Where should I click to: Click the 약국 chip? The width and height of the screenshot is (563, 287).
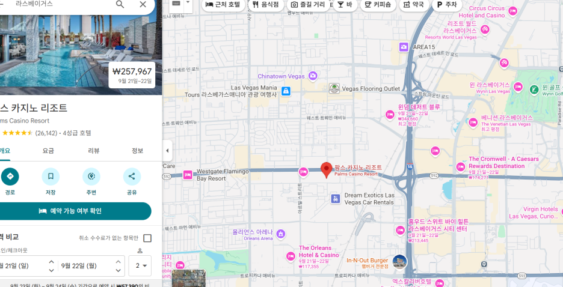click(x=414, y=5)
